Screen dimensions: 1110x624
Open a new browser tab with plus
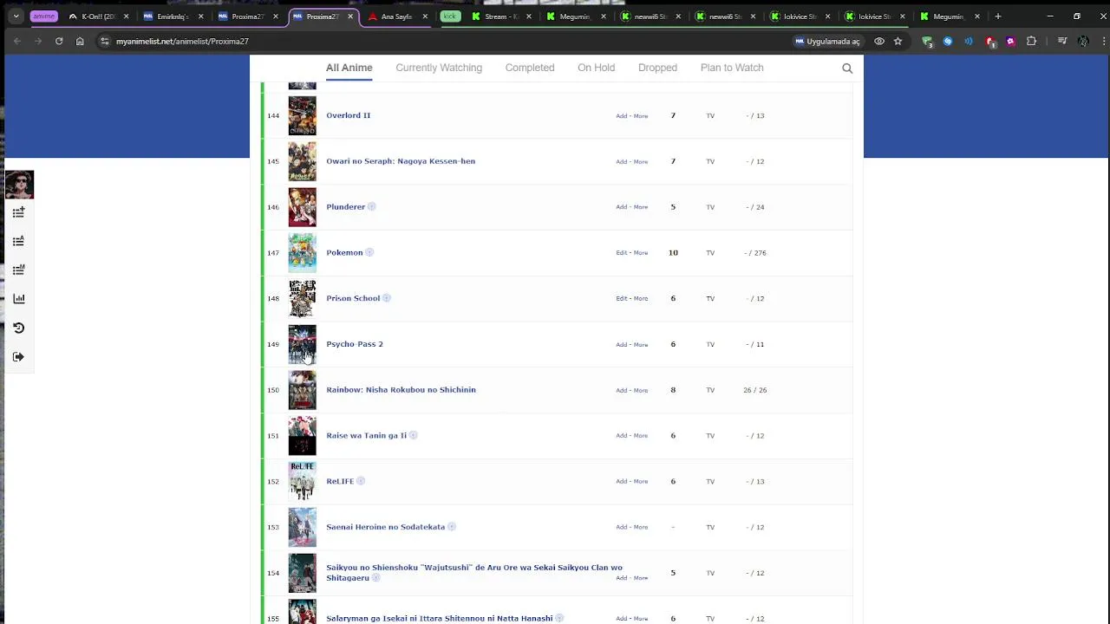[x=997, y=16]
